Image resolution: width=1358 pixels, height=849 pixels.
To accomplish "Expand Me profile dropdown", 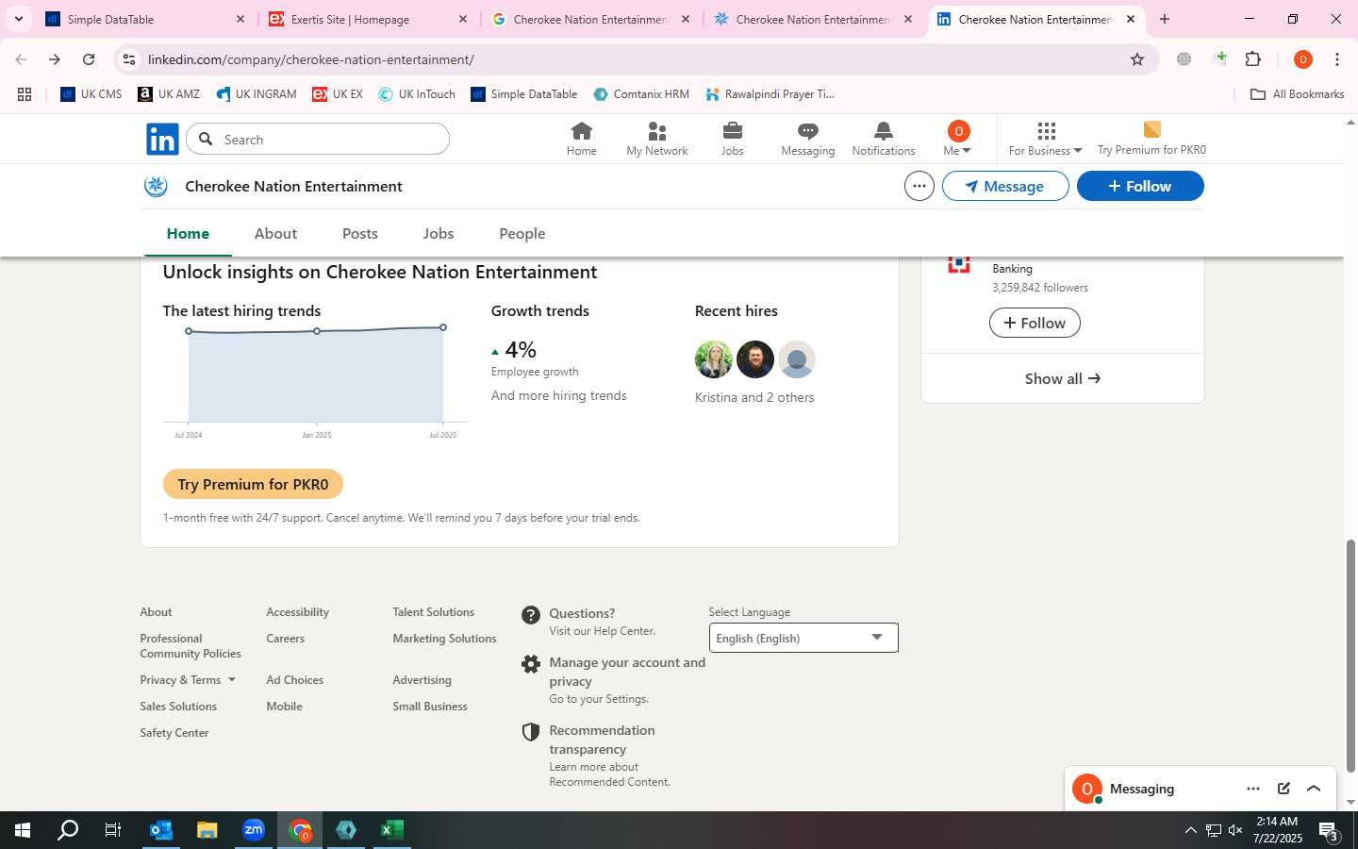I will (957, 139).
